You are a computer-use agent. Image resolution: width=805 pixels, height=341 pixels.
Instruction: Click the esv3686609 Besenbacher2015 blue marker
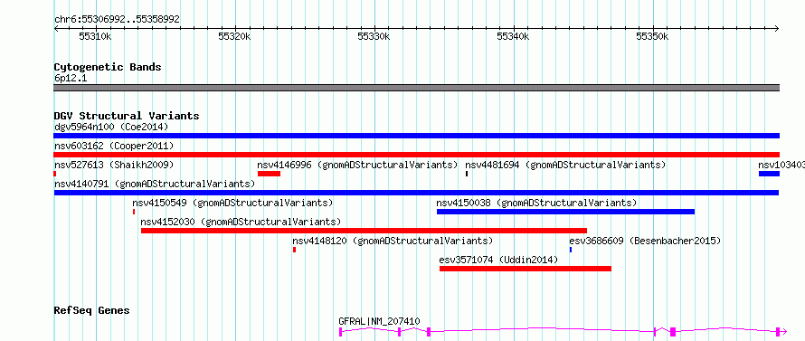pos(571,250)
